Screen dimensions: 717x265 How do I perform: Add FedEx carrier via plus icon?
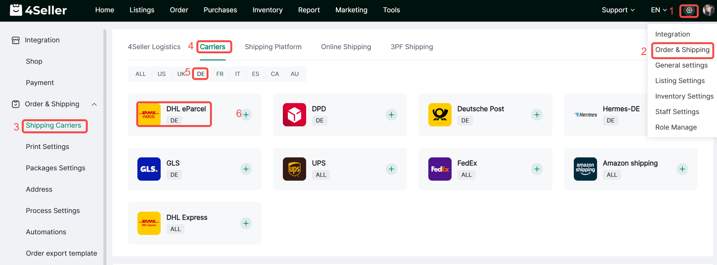[537, 169]
